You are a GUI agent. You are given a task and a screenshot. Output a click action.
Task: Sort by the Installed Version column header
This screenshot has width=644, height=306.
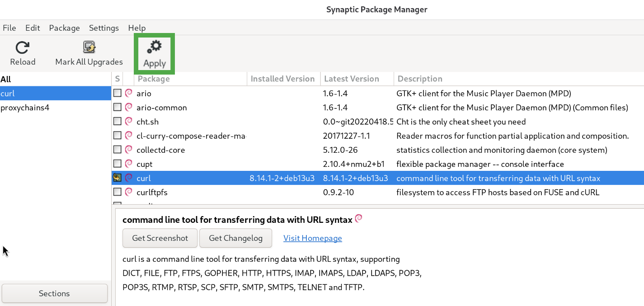(x=283, y=79)
